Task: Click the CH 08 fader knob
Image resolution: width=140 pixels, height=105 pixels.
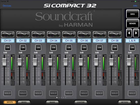Action: 111,62
